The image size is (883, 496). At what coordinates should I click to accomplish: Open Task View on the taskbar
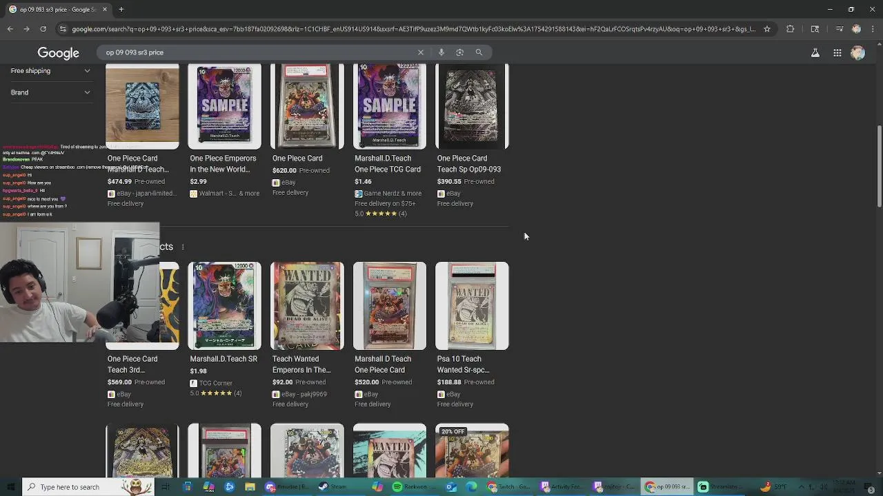[166, 487]
